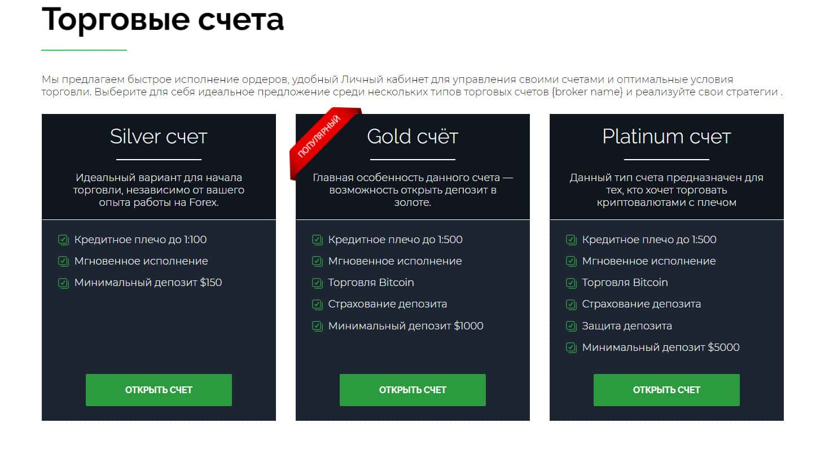Click check icon beside Gold 'Минимальный депозит $1000'
838x449 pixels.
(x=317, y=326)
